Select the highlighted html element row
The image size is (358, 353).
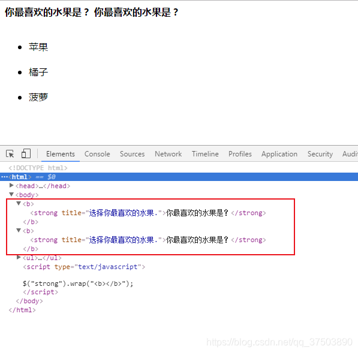pyautogui.click(x=179, y=177)
